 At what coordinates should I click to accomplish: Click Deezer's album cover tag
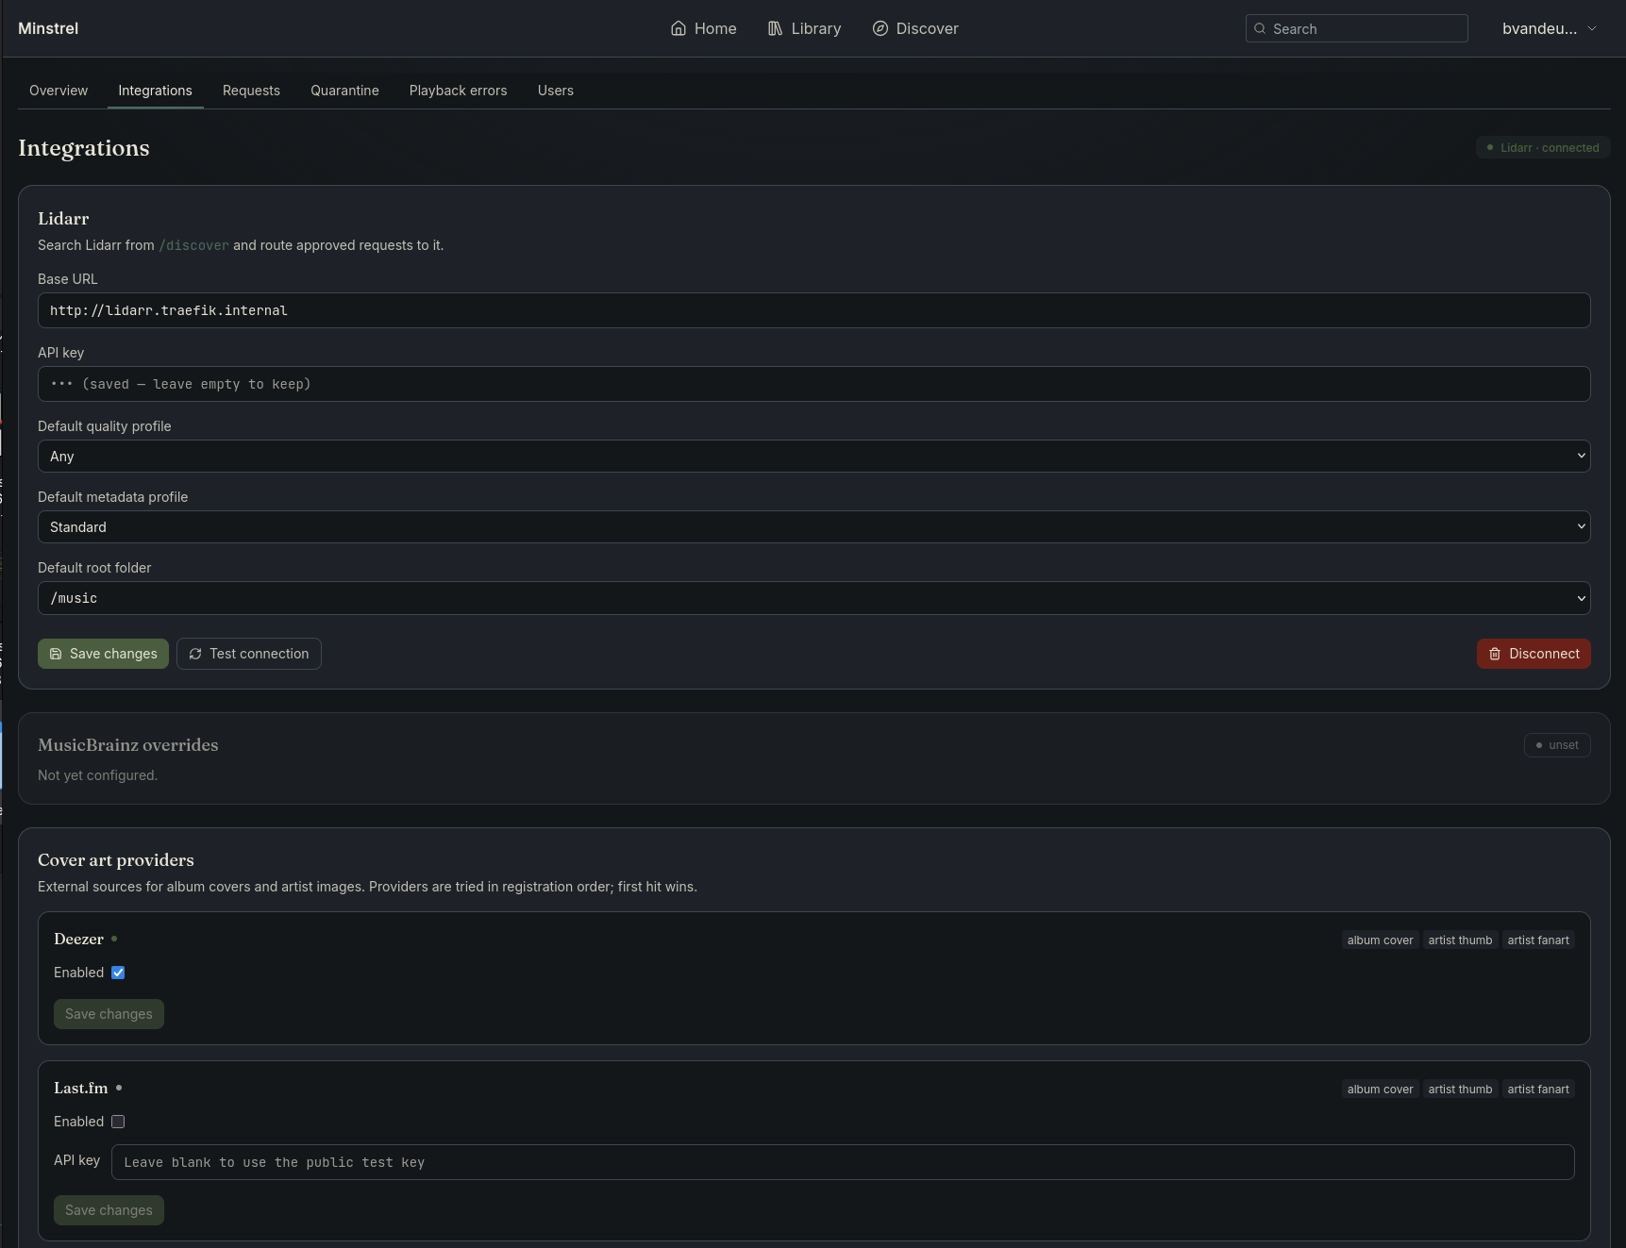click(x=1380, y=940)
